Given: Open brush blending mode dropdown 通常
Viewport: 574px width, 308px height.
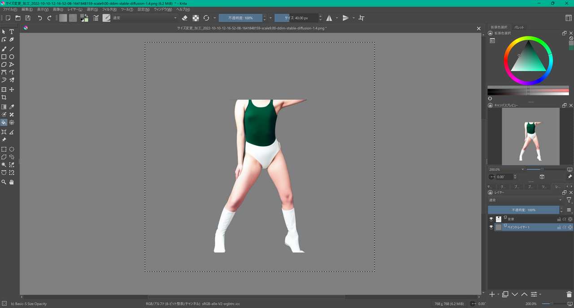Looking at the screenshot, I should pos(143,18).
